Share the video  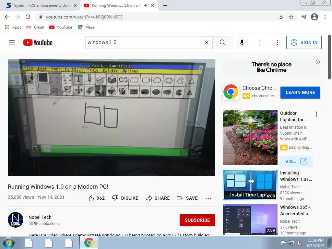158,198
